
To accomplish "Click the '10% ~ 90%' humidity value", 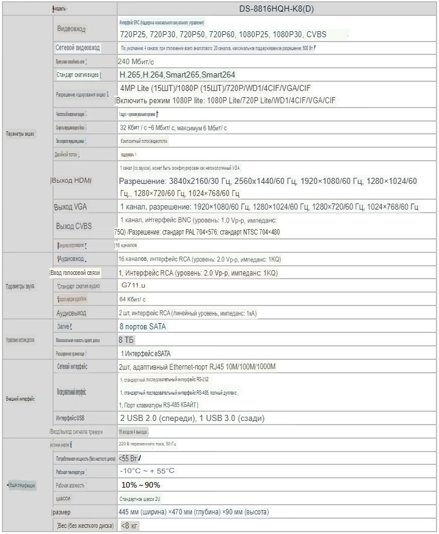I will pos(141,485).
